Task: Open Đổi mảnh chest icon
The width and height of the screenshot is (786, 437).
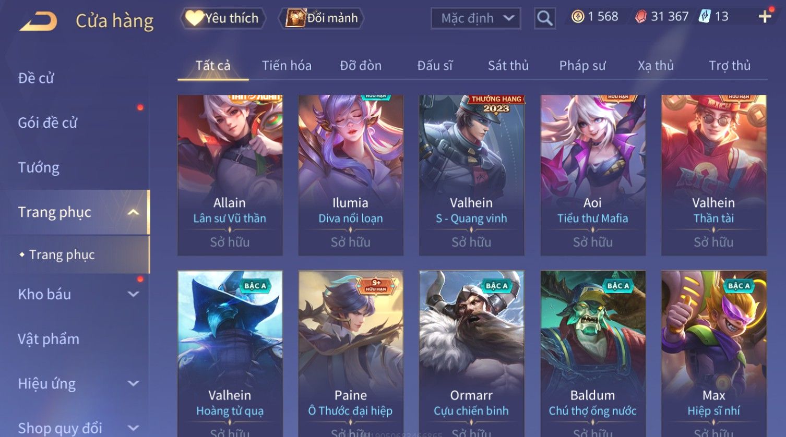Action: pos(295,18)
